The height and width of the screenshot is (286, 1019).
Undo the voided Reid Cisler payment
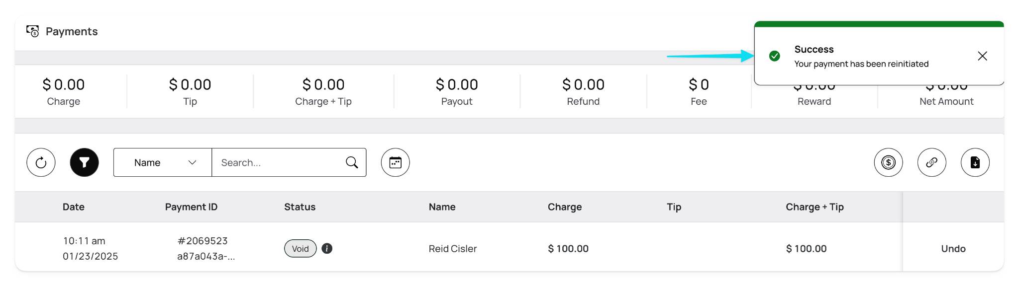pyautogui.click(x=953, y=249)
